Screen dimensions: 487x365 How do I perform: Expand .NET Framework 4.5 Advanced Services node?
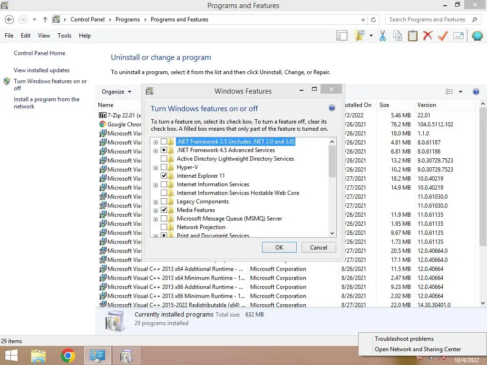156,151
